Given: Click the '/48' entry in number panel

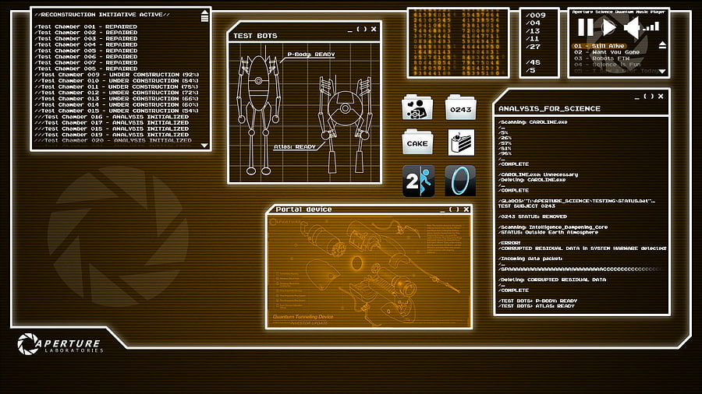Looking at the screenshot, I should click(533, 62).
